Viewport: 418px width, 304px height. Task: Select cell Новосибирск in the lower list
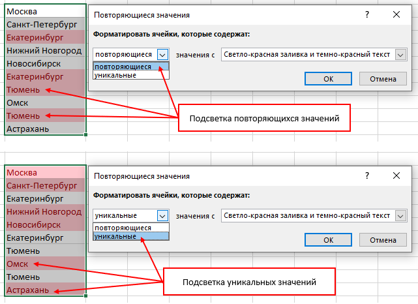click(x=45, y=224)
